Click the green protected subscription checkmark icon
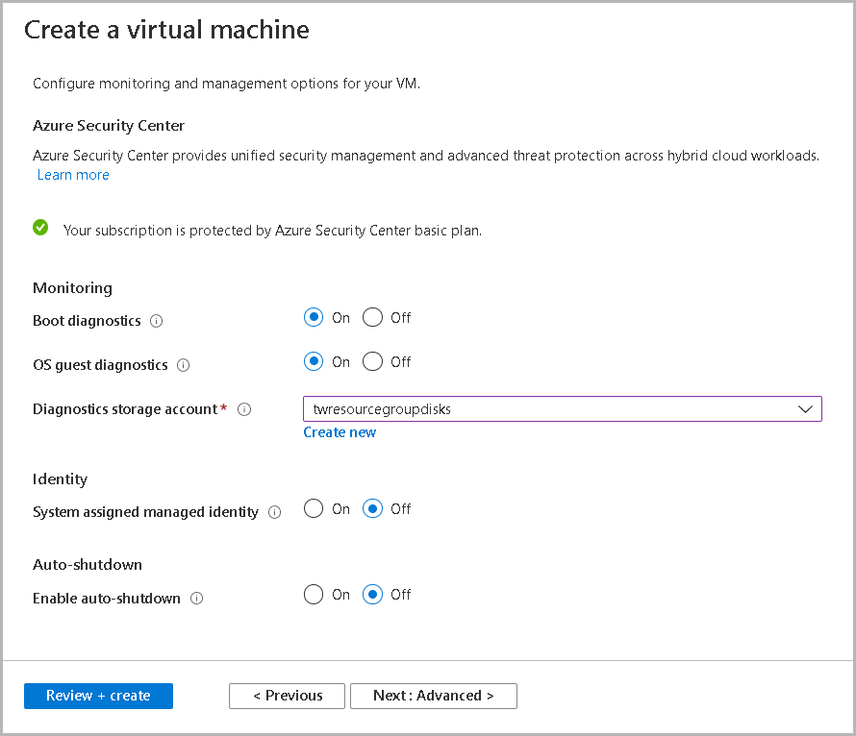Screen dimensions: 856x736 40,228
